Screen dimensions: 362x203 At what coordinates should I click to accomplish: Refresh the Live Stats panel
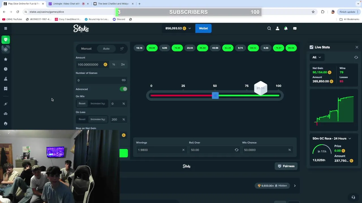point(356,57)
